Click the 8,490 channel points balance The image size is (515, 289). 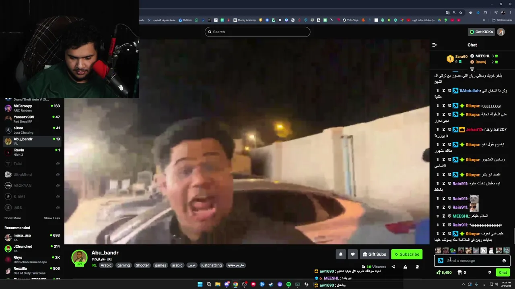444,273
